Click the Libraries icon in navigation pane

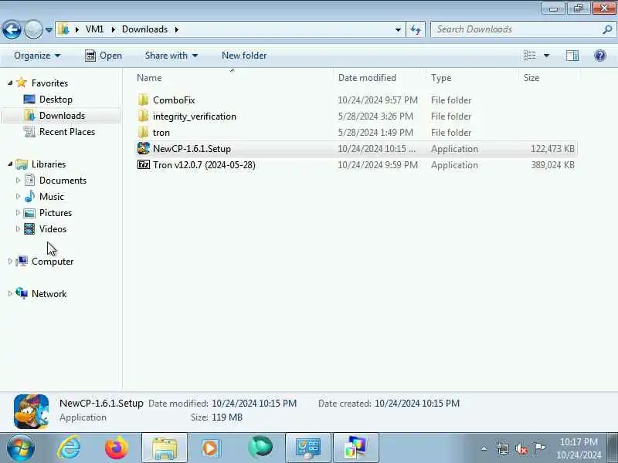[x=22, y=164]
